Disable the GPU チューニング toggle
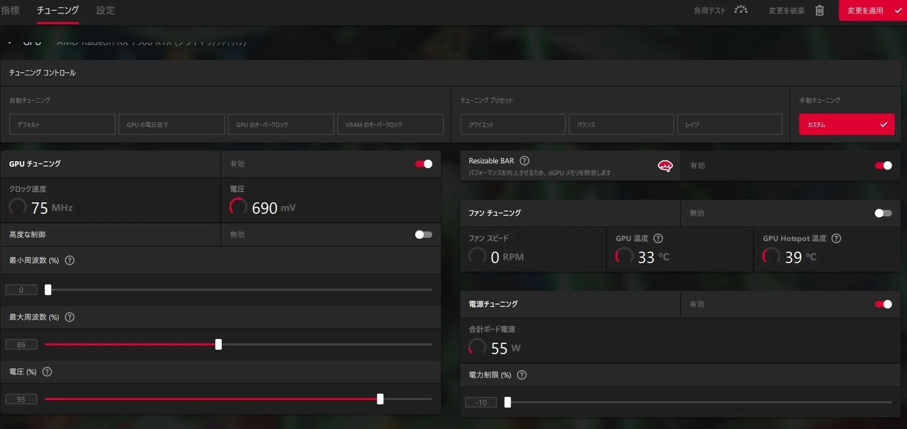907x429 pixels. [x=424, y=164]
